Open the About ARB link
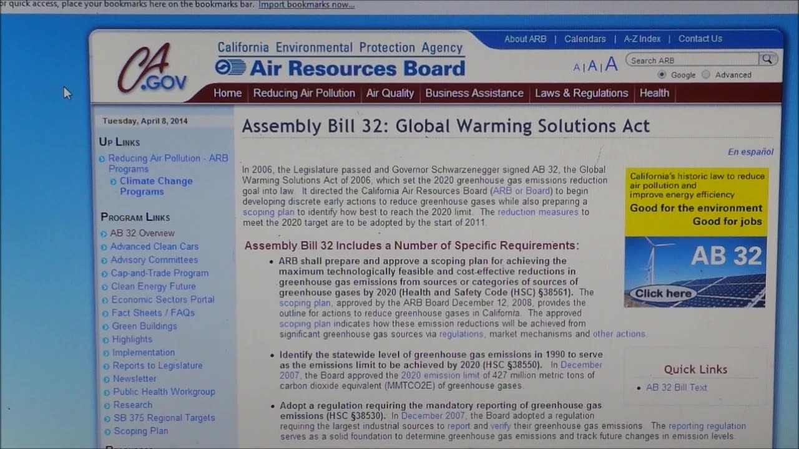Screen dimensions: 799x449 525,39
